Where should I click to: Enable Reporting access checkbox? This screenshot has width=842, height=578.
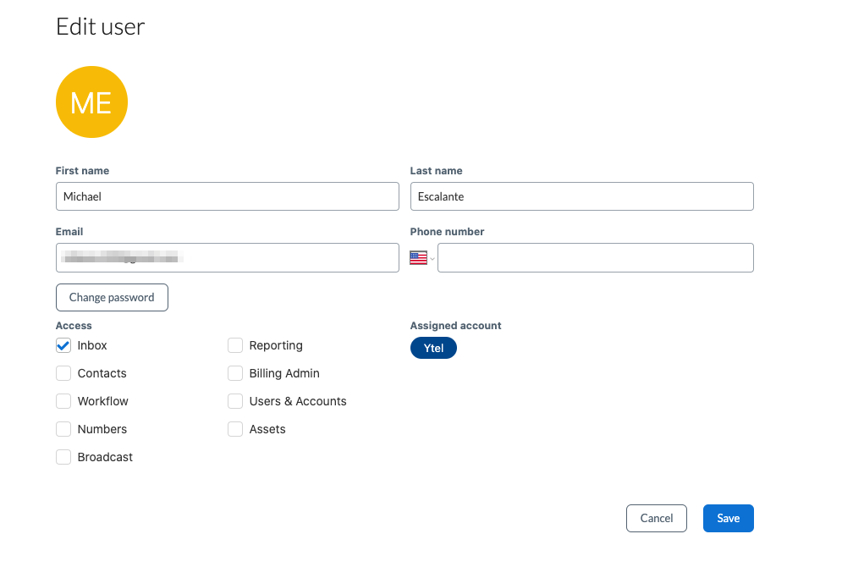click(x=235, y=345)
